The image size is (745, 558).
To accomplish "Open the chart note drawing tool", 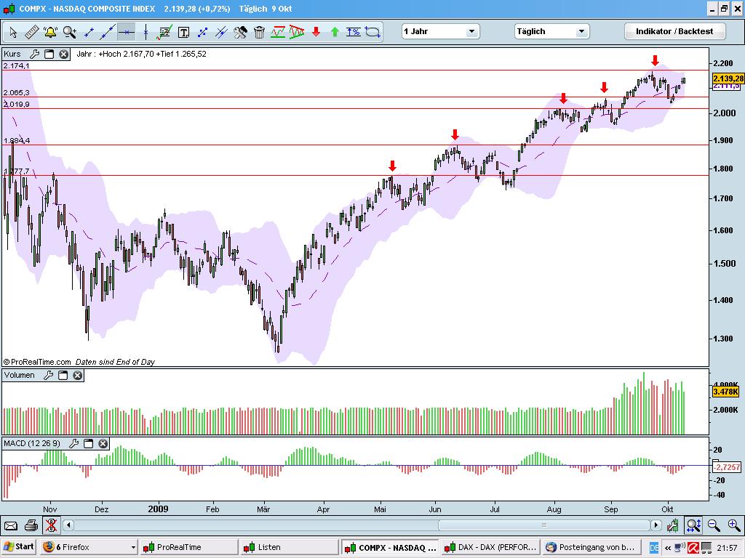I will [x=164, y=32].
